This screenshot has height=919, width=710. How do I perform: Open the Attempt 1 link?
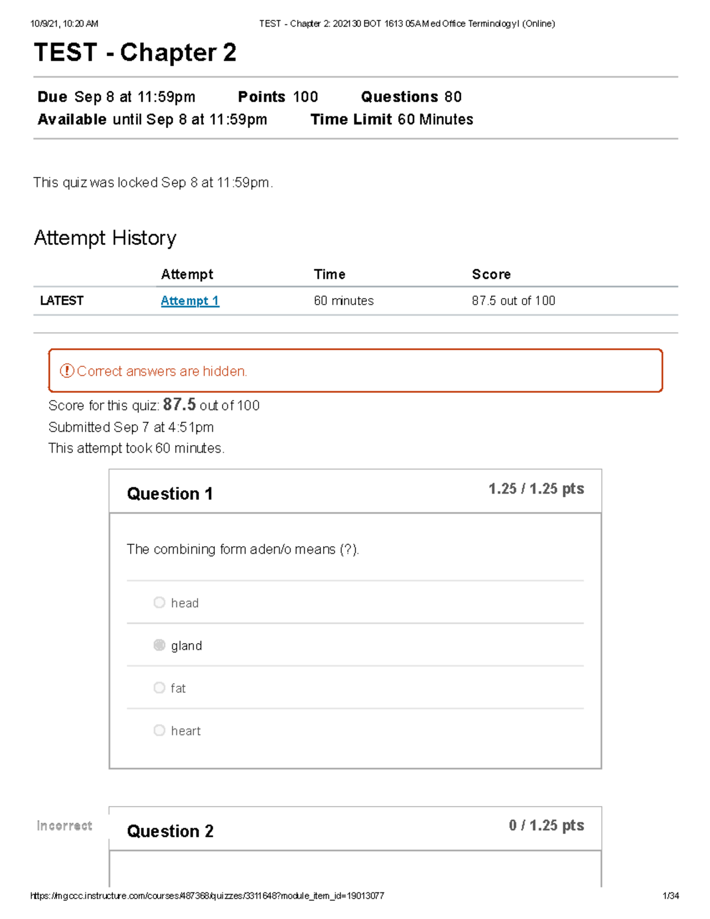point(190,301)
